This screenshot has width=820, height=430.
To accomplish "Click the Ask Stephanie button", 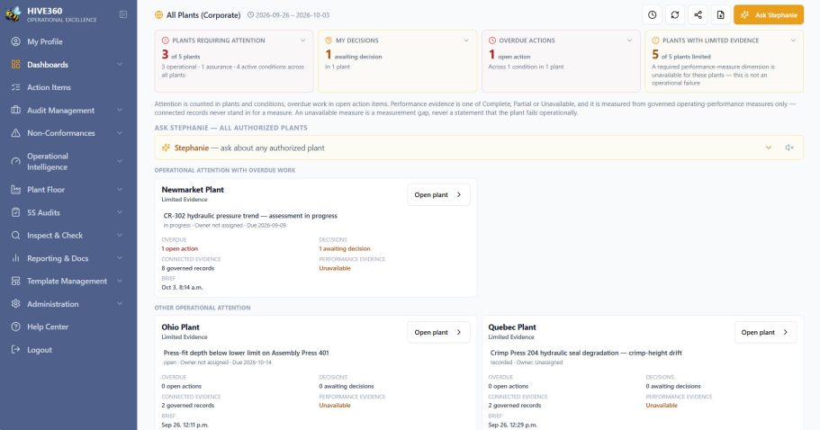I will click(769, 14).
